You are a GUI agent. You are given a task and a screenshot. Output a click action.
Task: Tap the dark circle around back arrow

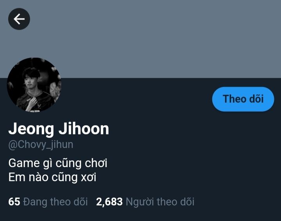[19, 19]
